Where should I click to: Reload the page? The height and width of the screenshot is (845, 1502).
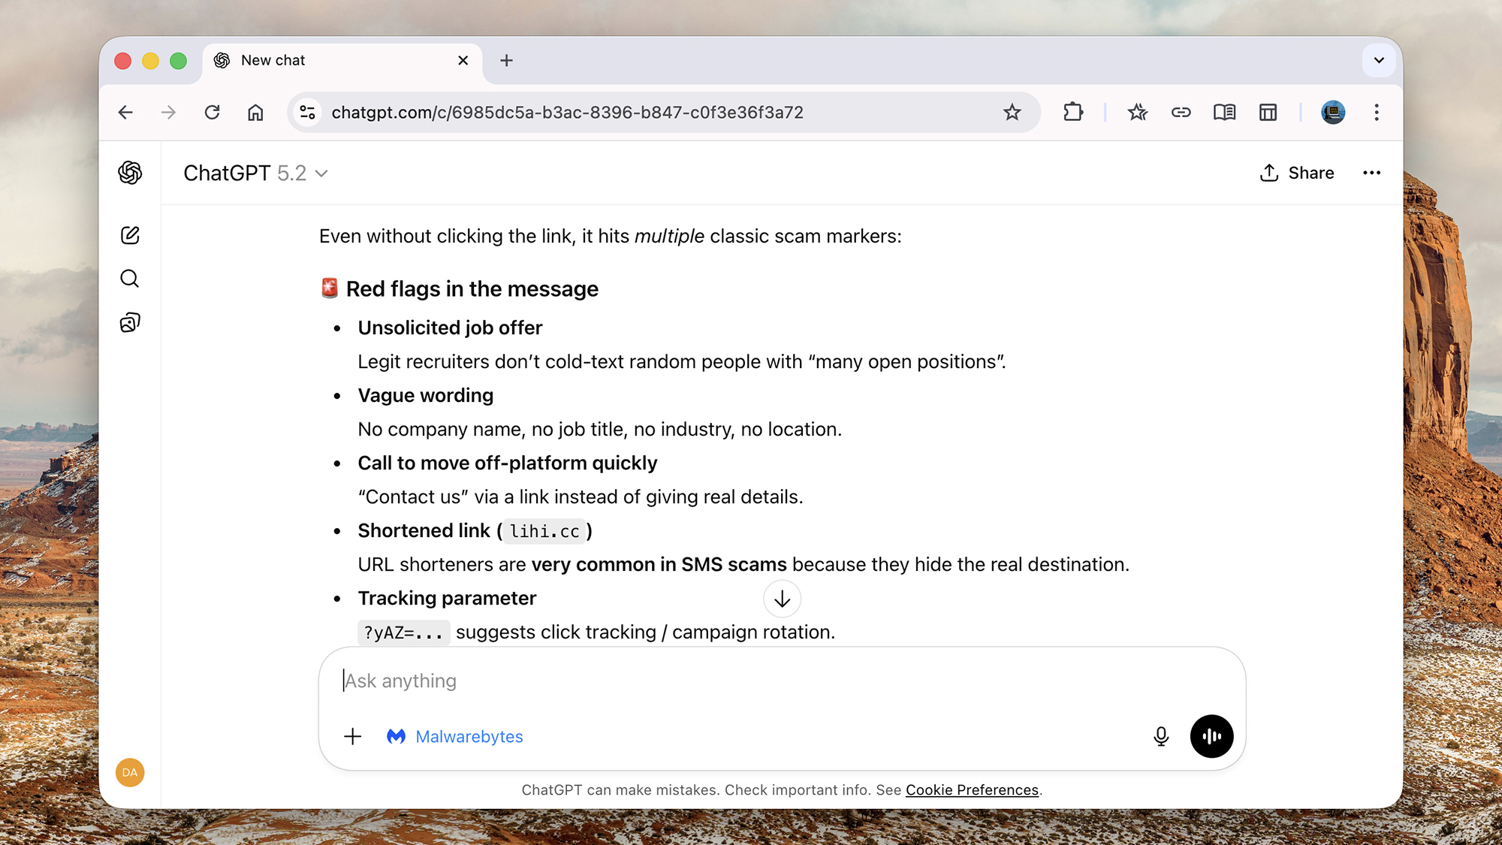pyautogui.click(x=212, y=112)
